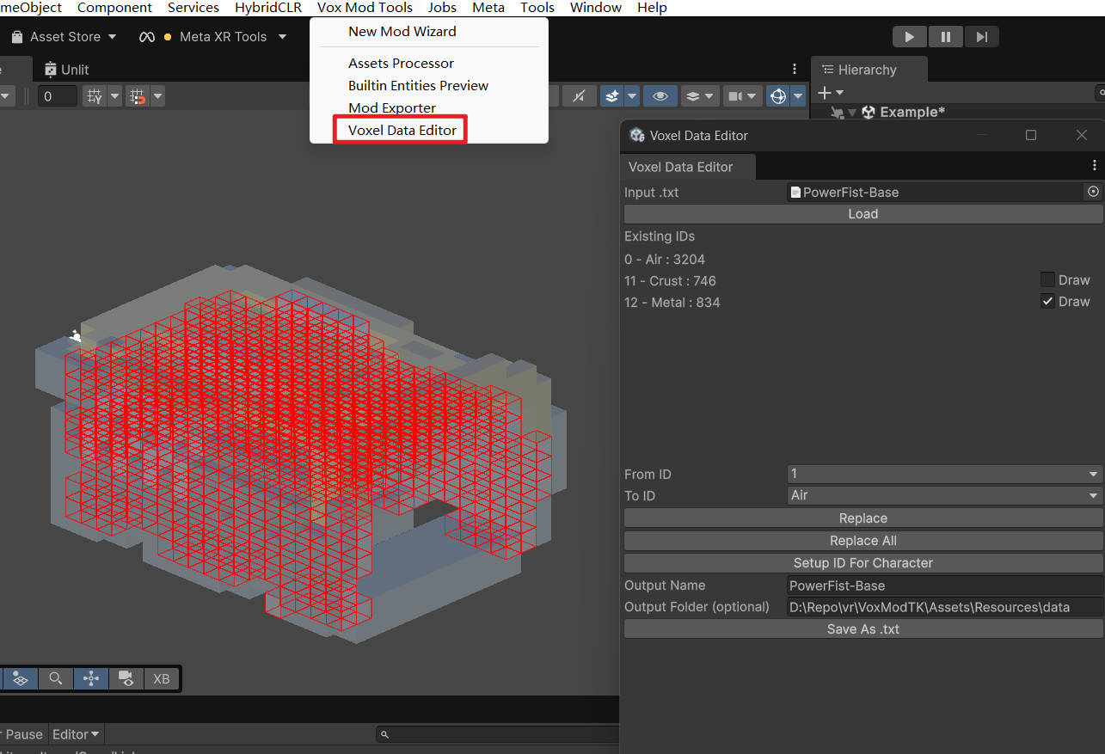Open the To ID dropdown showing Air
The height and width of the screenshot is (754, 1105).
pyautogui.click(x=943, y=495)
